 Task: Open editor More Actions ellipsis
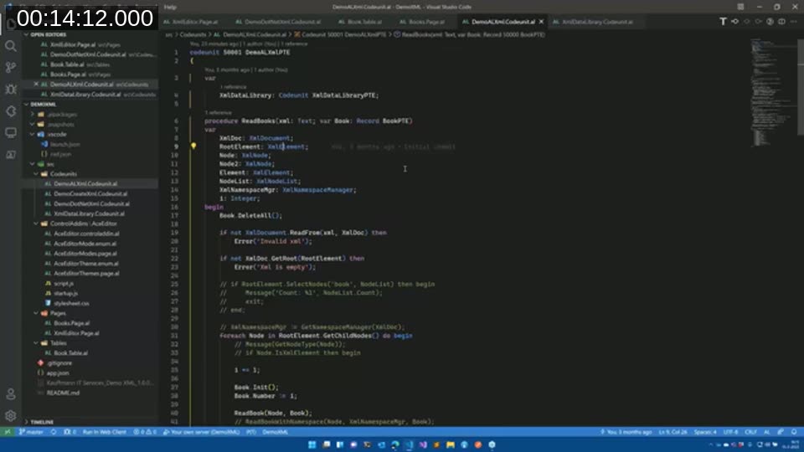coord(794,22)
